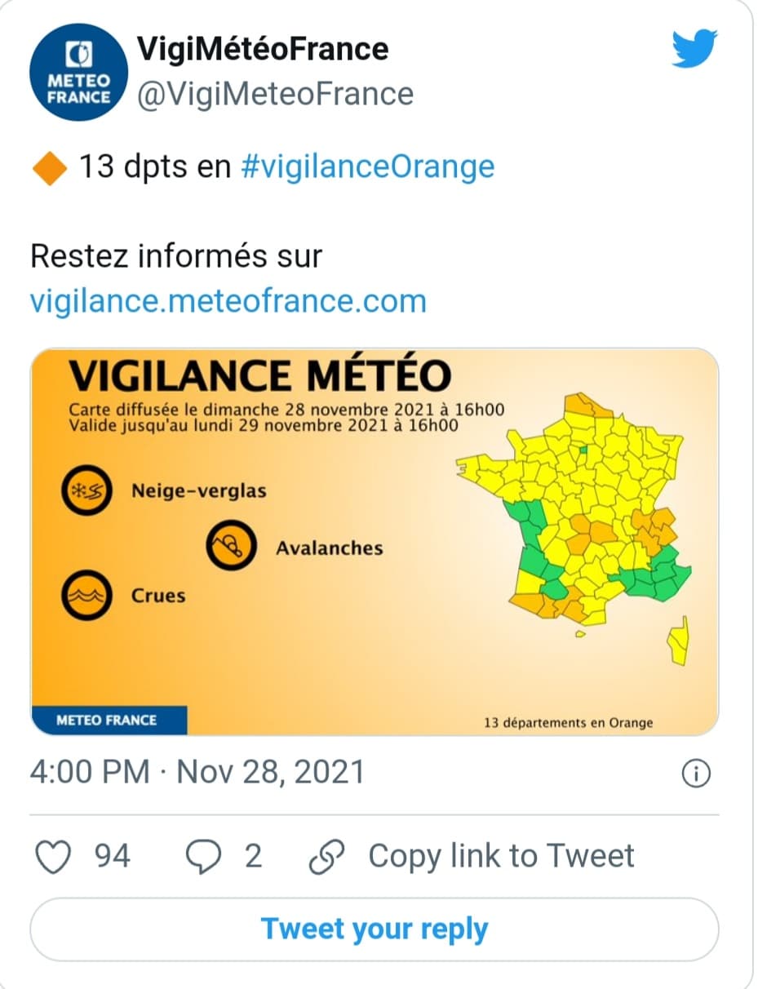Open the France vigilance map image
This screenshot has width=758, height=989.
pyautogui.click(x=375, y=542)
